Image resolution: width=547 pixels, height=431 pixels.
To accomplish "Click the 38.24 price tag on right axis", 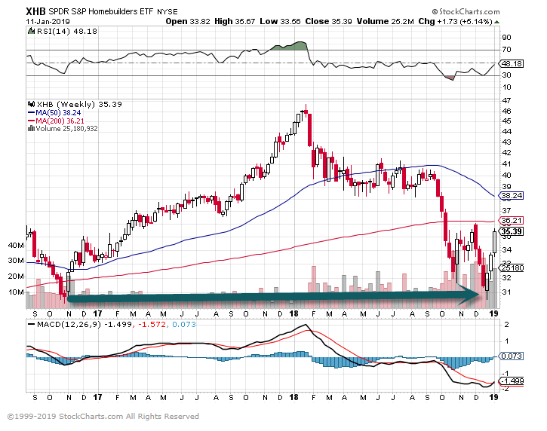I will tap(512, 195).
